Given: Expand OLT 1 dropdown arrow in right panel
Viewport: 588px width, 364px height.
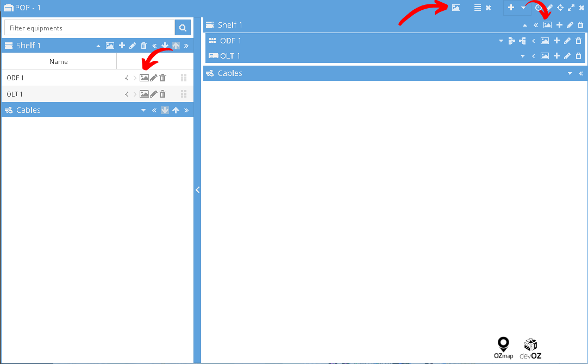Looking at the screenshot, I should tap(523, 56).
